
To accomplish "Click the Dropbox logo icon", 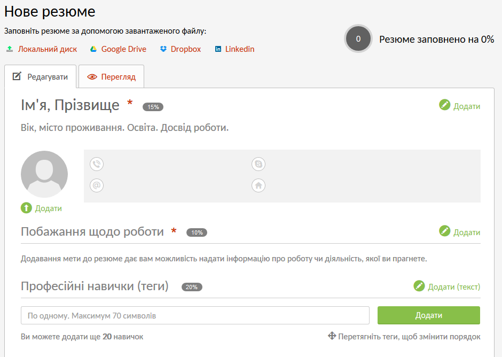I will pyautogui.click(x=163, y=49).
